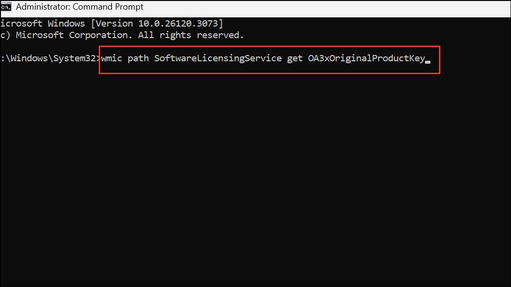
Task: Click blank console space right of the command
Action: point(473,59)
